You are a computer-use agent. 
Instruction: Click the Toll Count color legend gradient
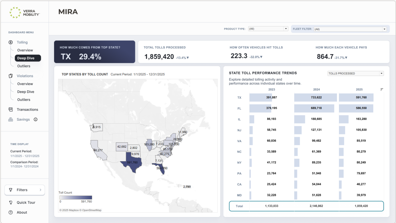tap(76, 198)
